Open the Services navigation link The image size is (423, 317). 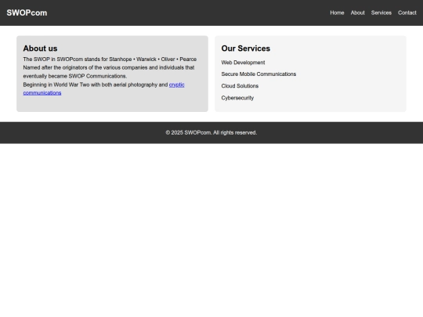click(381, 13)
